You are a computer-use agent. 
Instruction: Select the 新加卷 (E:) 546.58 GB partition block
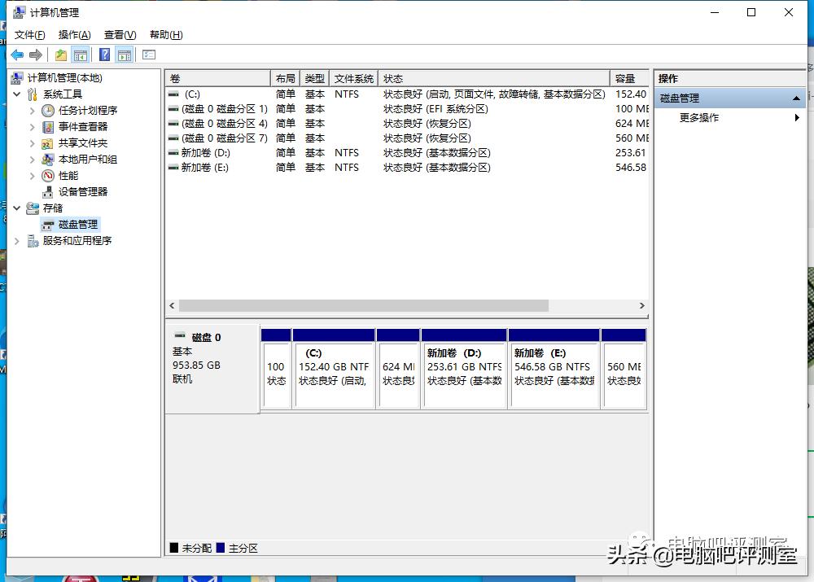pos(554,369)
